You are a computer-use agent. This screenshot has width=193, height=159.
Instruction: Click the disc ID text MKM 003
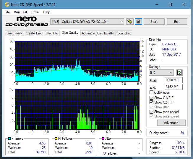[169, 49]
